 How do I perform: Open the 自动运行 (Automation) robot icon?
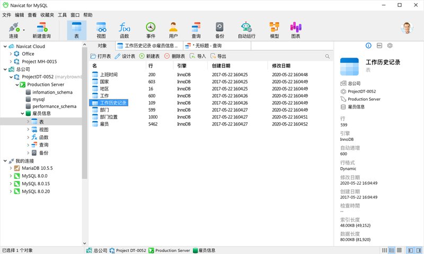point(246,30)
